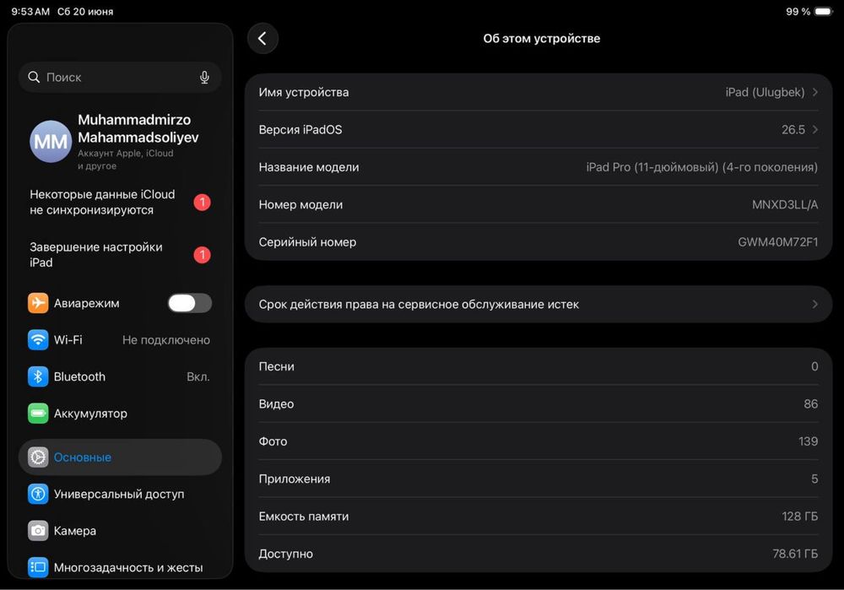
Task: Tap the Wi-Fi icon
Action: [x=38, y=339]
